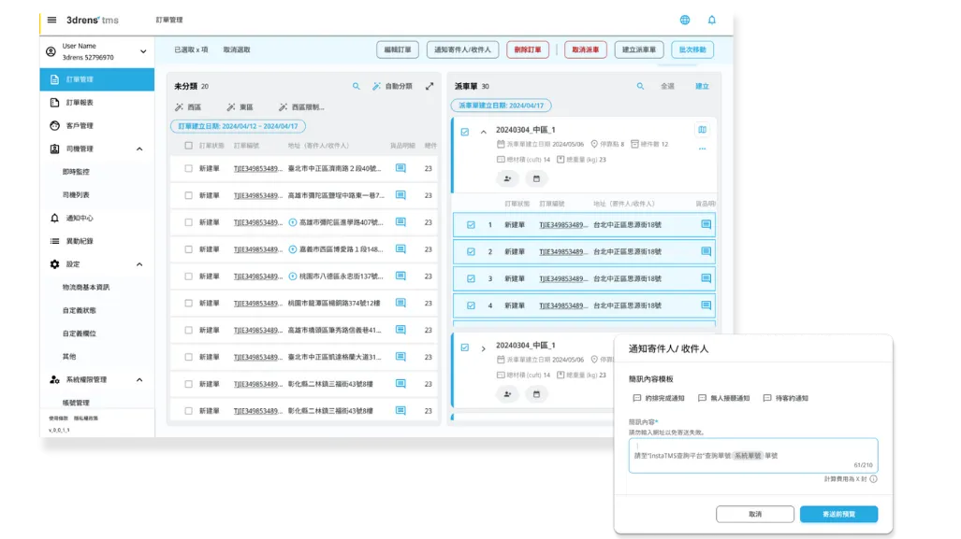This screenshot has height=539, width=961.
Task: Expand the 未分類 panel to fullscreen
Action: click(x=430, y=86)
